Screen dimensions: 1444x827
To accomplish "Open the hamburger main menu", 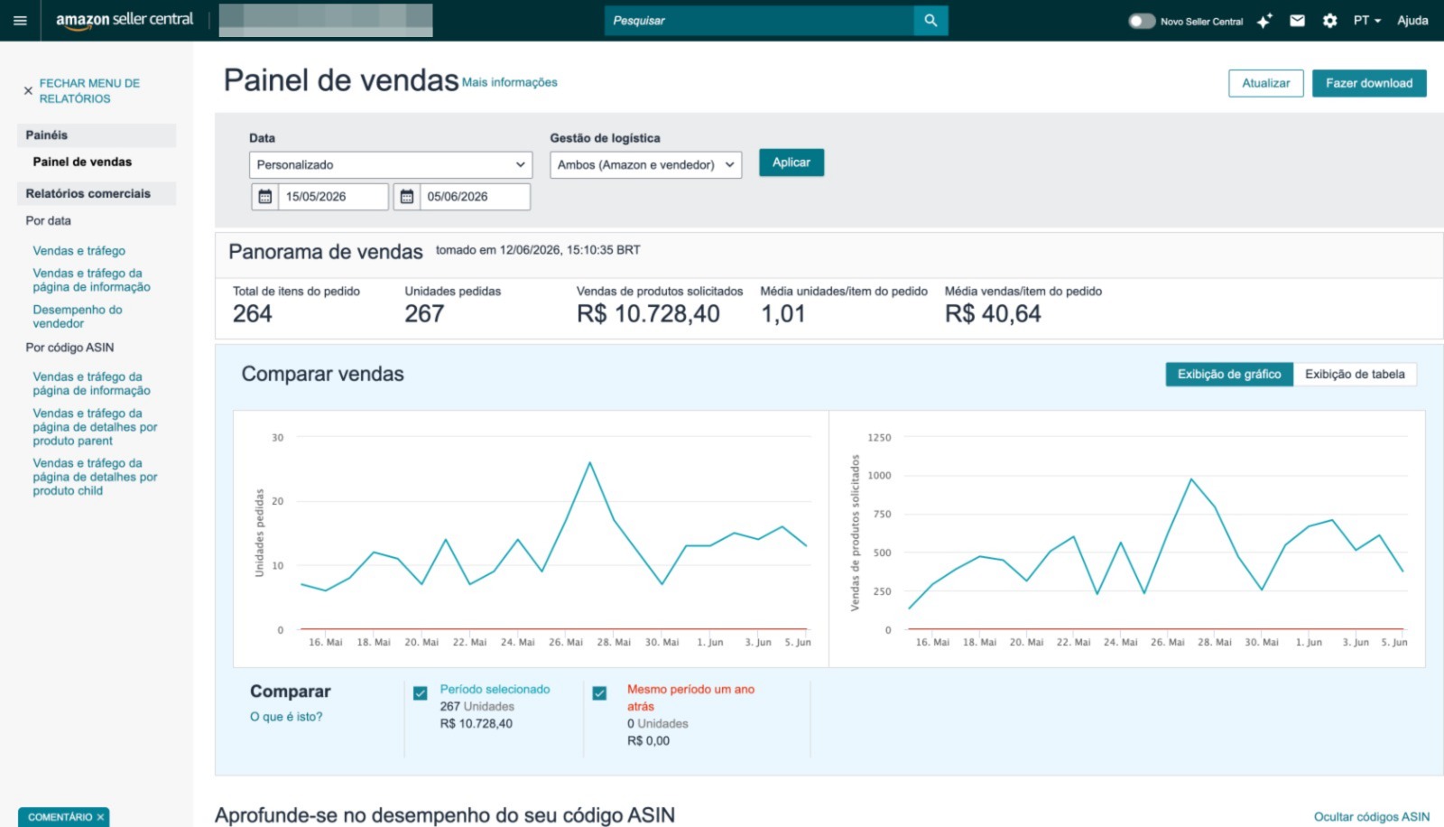I will [x=20, y=20].
